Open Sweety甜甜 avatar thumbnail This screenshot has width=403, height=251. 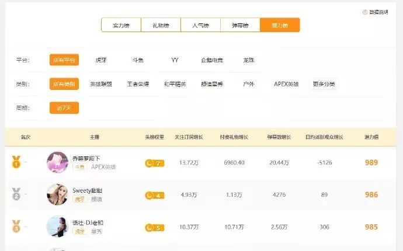pos(57,194)
